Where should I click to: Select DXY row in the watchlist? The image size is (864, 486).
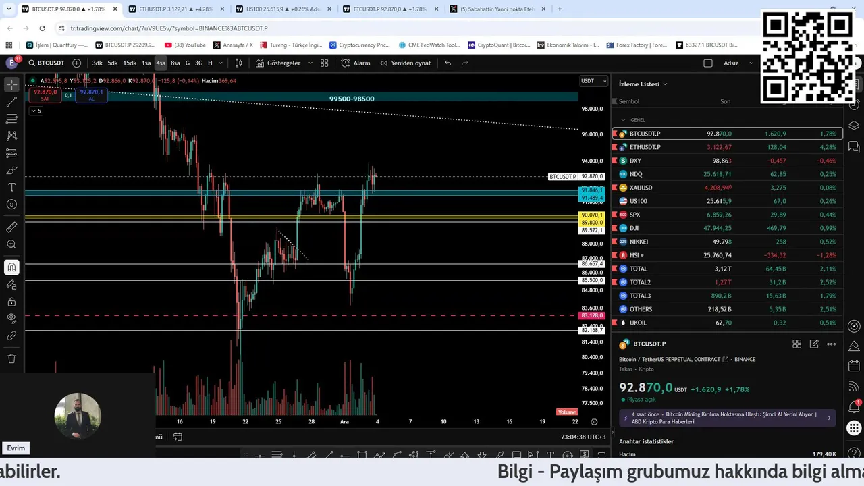(727, 161)
